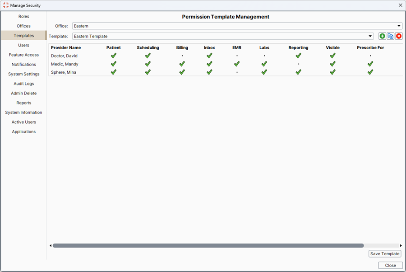The image size is (406, 272).
Task: Switch to the Audit Logs section
Action: (x=23, y=84)
